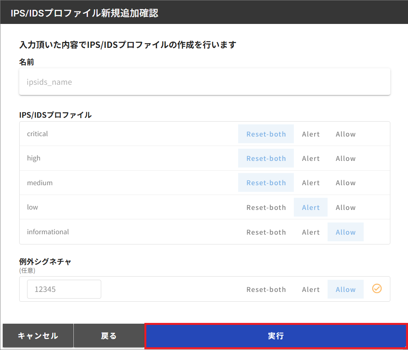Click the orange check icon beside the exception signature row

(377, 289)
